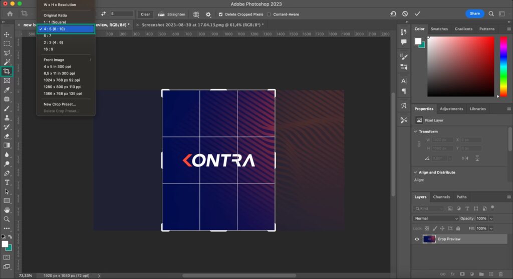Expand the Opacity value dropdown
513x279 pixels.
point(491,218)
